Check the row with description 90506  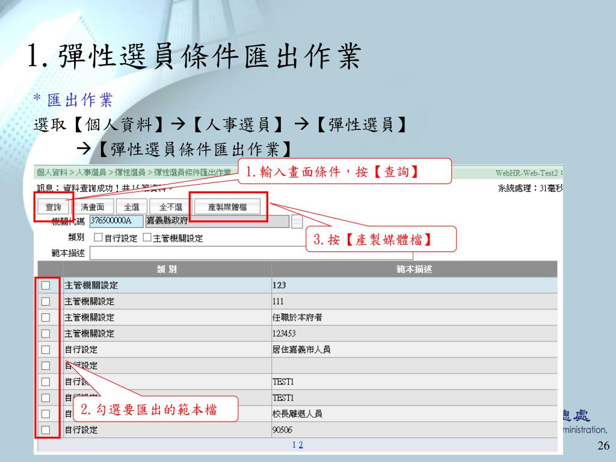(46, 430)
